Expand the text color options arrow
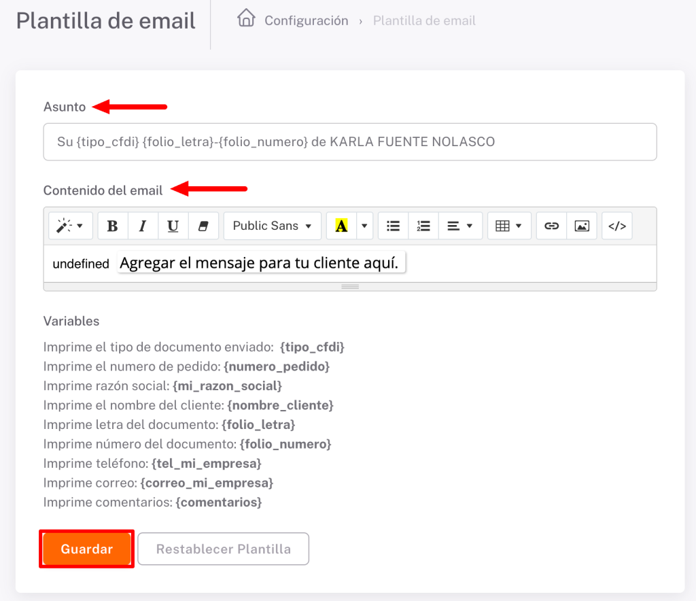 [x=364, y=226]
